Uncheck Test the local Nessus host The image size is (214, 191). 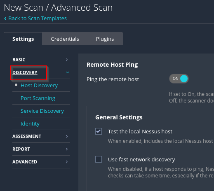pos(99,131)
